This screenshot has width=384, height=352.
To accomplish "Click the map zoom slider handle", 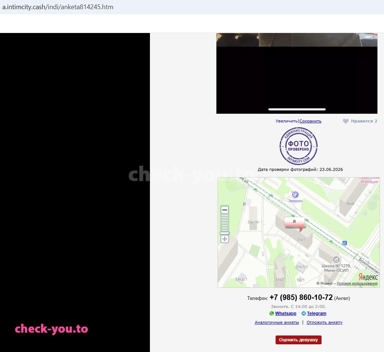I will pyautogui.click(x=225, y=234).
